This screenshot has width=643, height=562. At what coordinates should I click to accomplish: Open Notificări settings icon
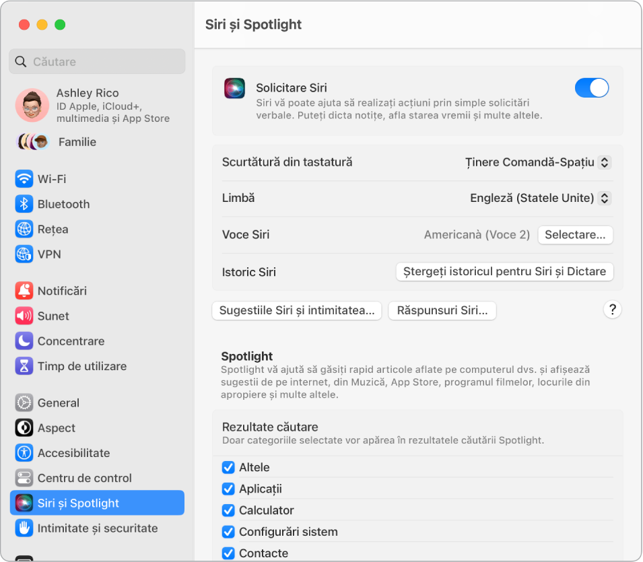tap(24, 291)
